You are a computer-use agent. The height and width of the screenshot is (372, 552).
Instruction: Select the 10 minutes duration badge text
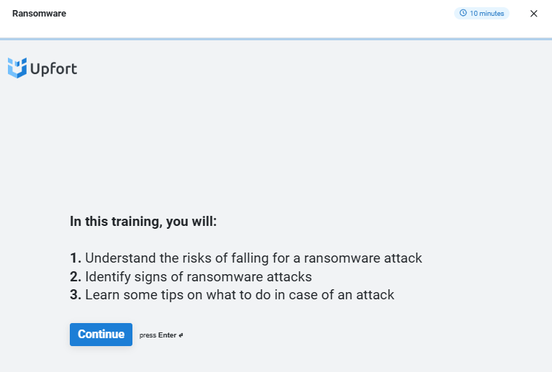487,14
